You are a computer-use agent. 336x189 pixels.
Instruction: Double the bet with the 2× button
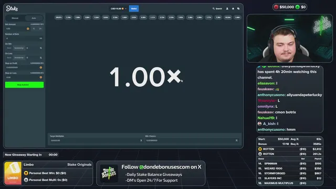(x=40, y=28)
